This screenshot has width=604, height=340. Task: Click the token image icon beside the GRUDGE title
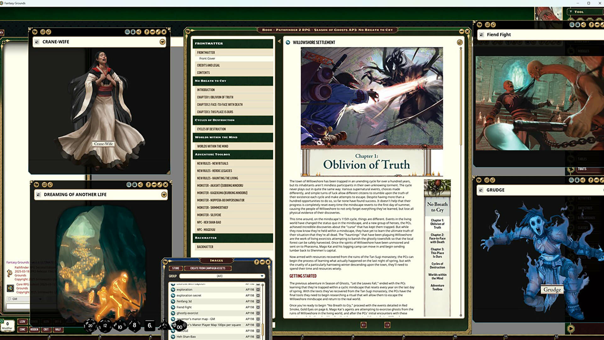(x=481, y=190)
